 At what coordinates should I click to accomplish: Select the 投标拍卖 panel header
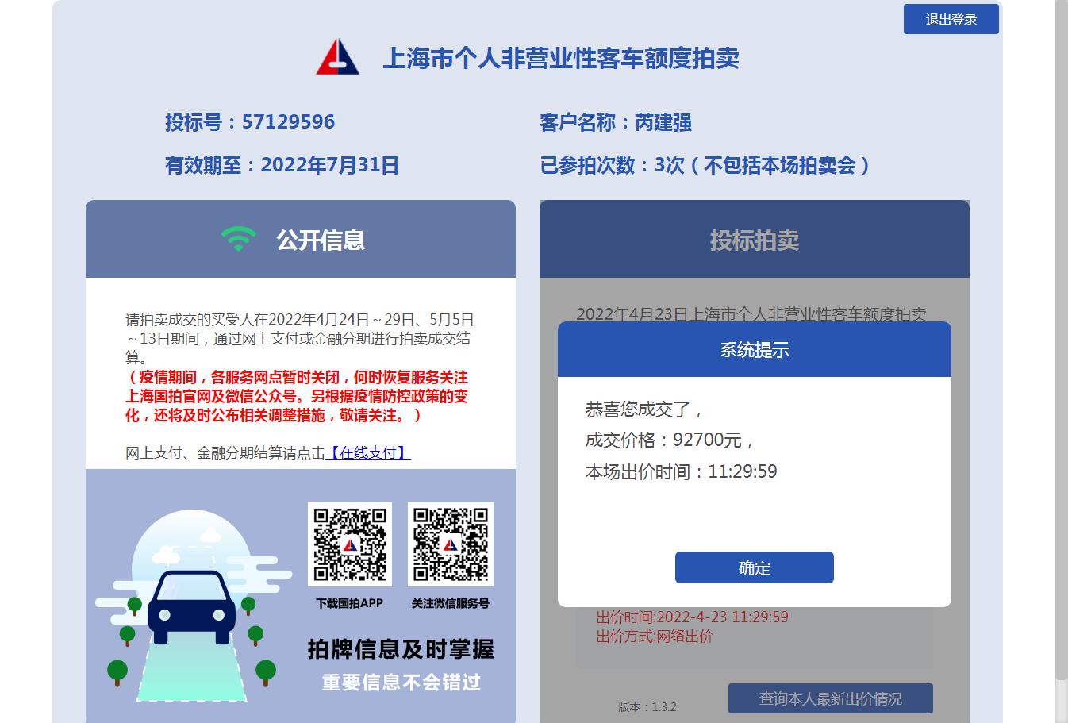coord(754,239)
